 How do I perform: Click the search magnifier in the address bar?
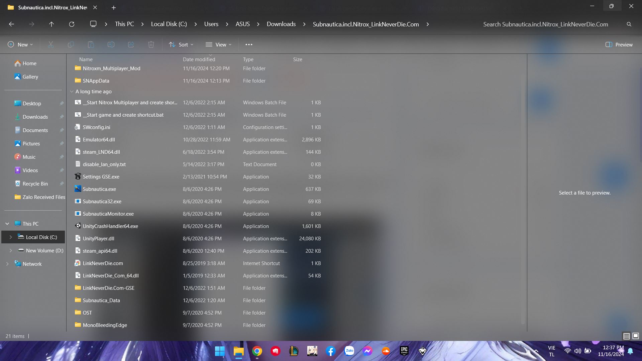coord(629,24)
